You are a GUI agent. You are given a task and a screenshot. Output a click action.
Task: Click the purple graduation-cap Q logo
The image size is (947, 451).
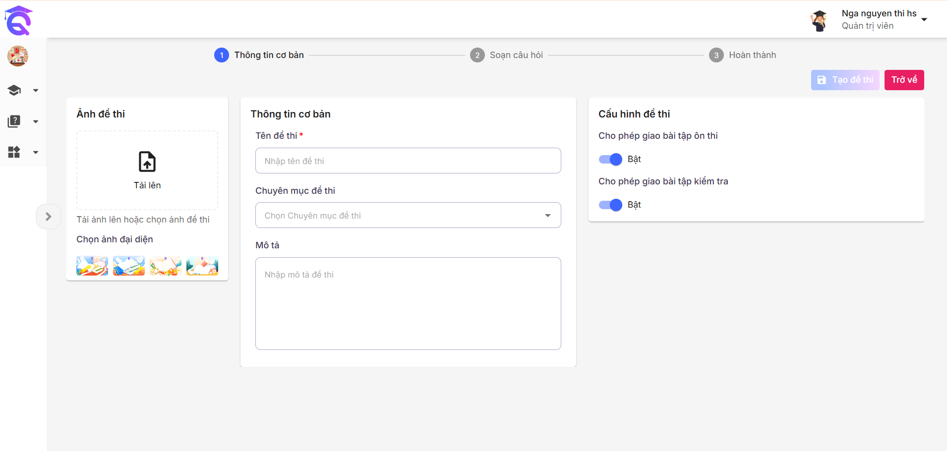[x=18, y=20]
